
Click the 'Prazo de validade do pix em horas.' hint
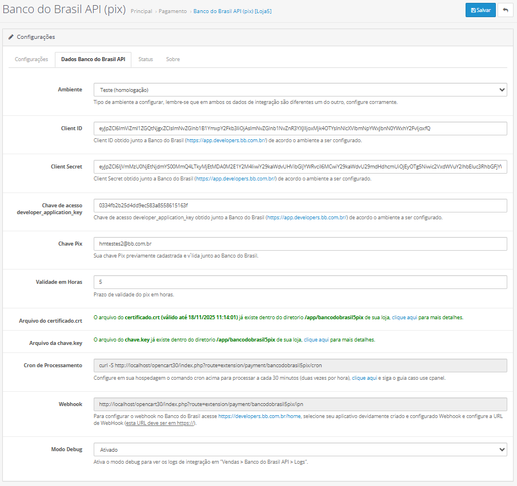134,295
